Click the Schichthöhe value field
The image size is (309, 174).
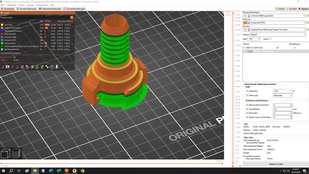tap(283, 109)
